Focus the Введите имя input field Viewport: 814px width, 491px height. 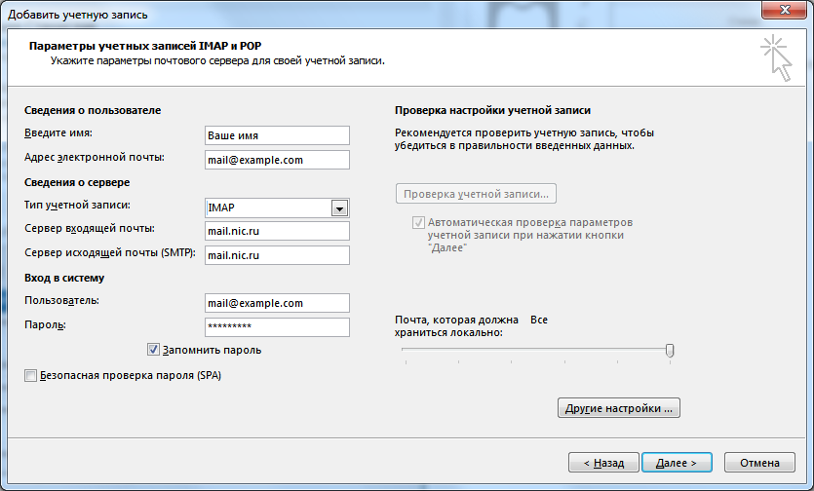(277, 135)
